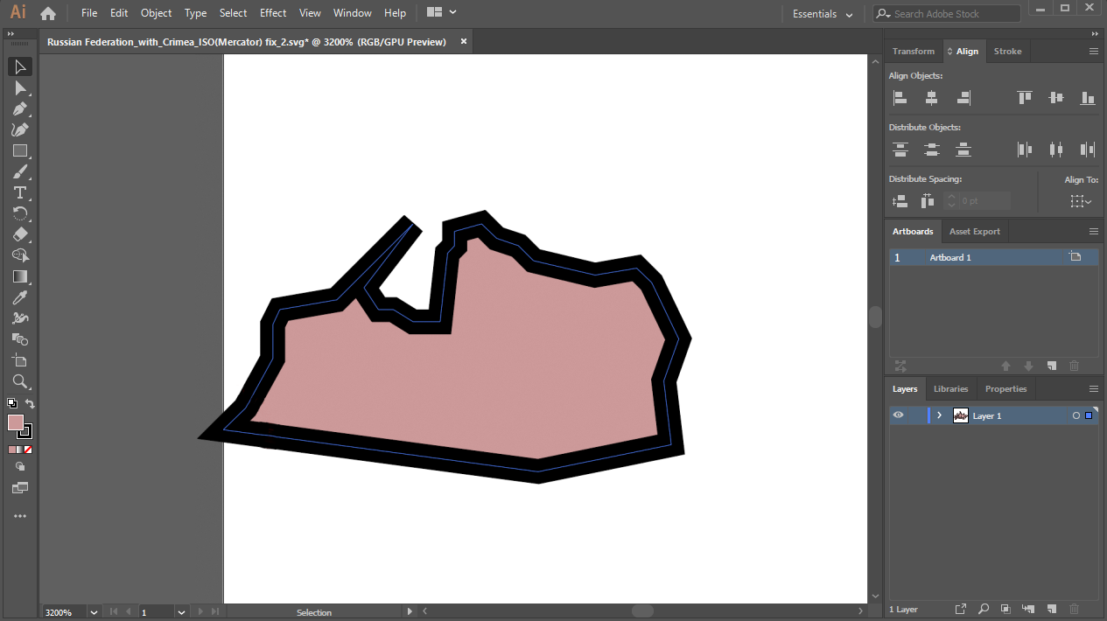Screen dimensions: 1107x621
Task: Expand Layer 1 sublayers
Action: (x=940, y=415)
